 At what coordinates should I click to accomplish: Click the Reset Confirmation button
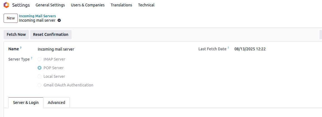[x=51, y=34]
